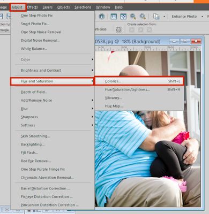Minimize the image window

174,41
